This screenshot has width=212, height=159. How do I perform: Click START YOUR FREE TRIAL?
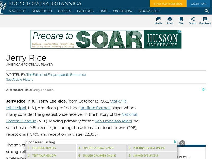pyautogui.click(x=168, y=4)
